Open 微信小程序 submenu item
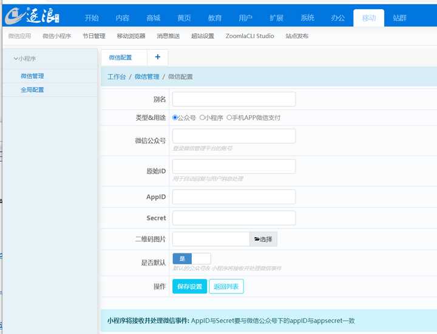 [56, 36]
